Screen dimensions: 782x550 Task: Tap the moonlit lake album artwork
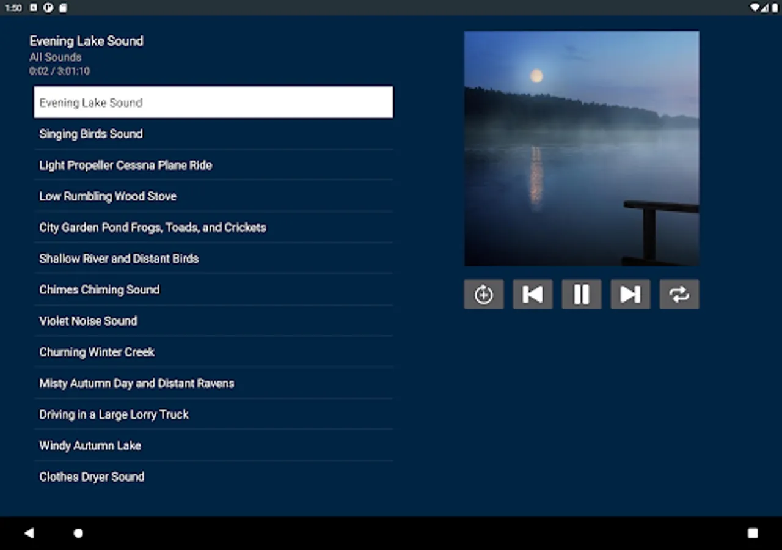(582, 147)
